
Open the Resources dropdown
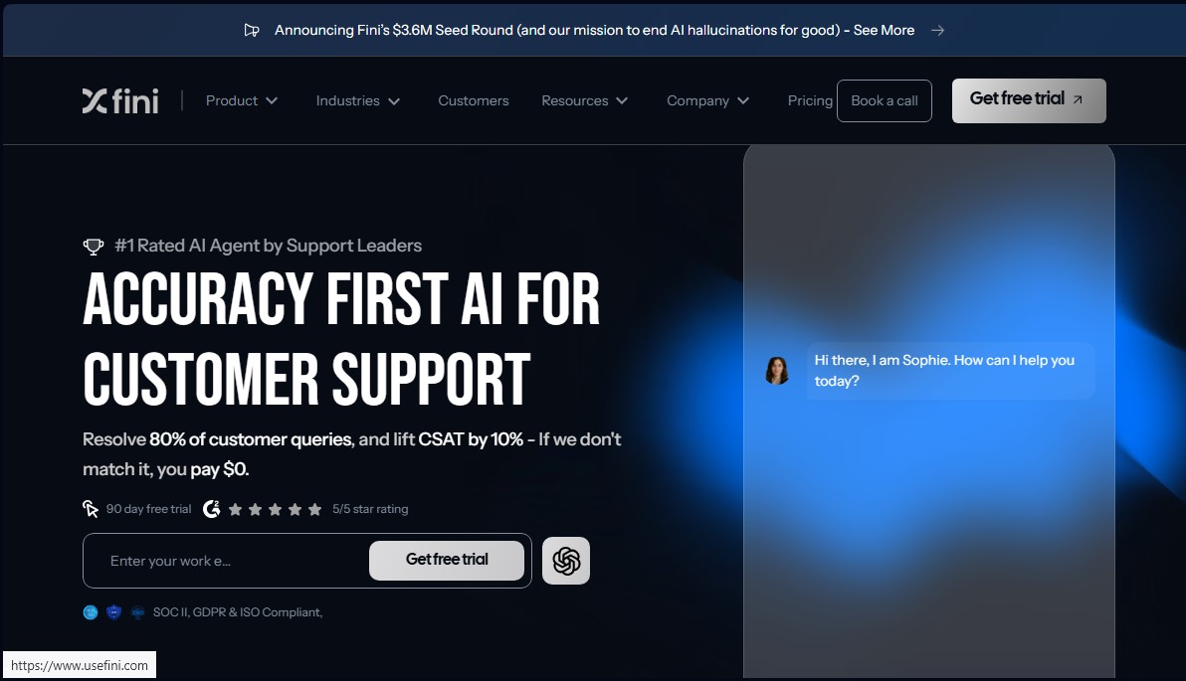click(585, 100)
